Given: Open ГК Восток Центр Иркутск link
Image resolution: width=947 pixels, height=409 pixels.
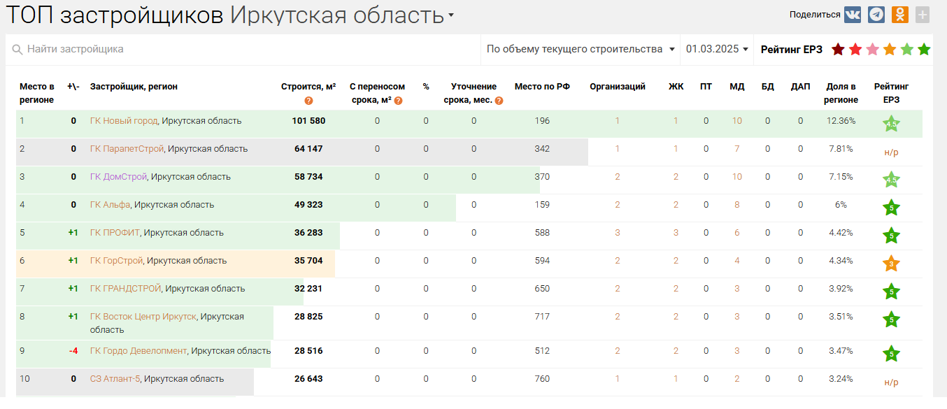Looking at the screenshot, I should click(143, 317).
